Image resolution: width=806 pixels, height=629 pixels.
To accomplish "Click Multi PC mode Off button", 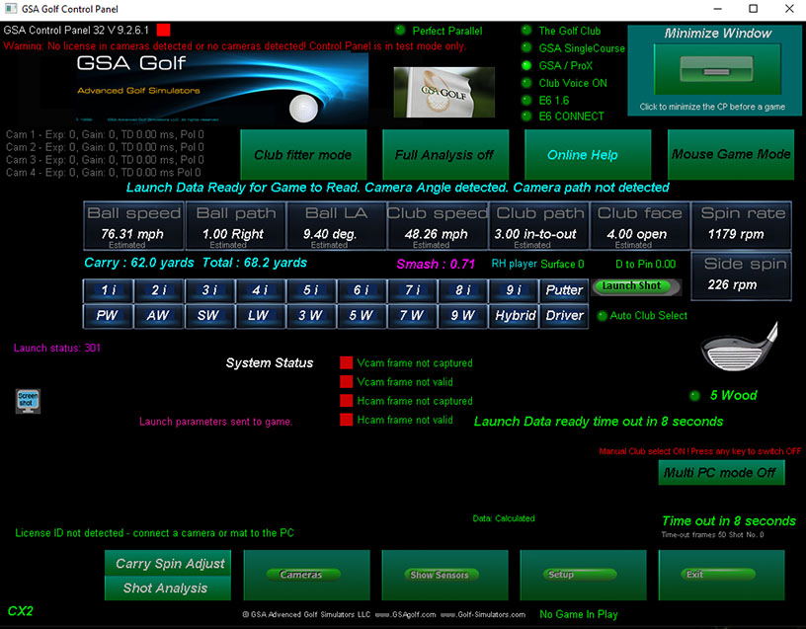I will (721, 472).
